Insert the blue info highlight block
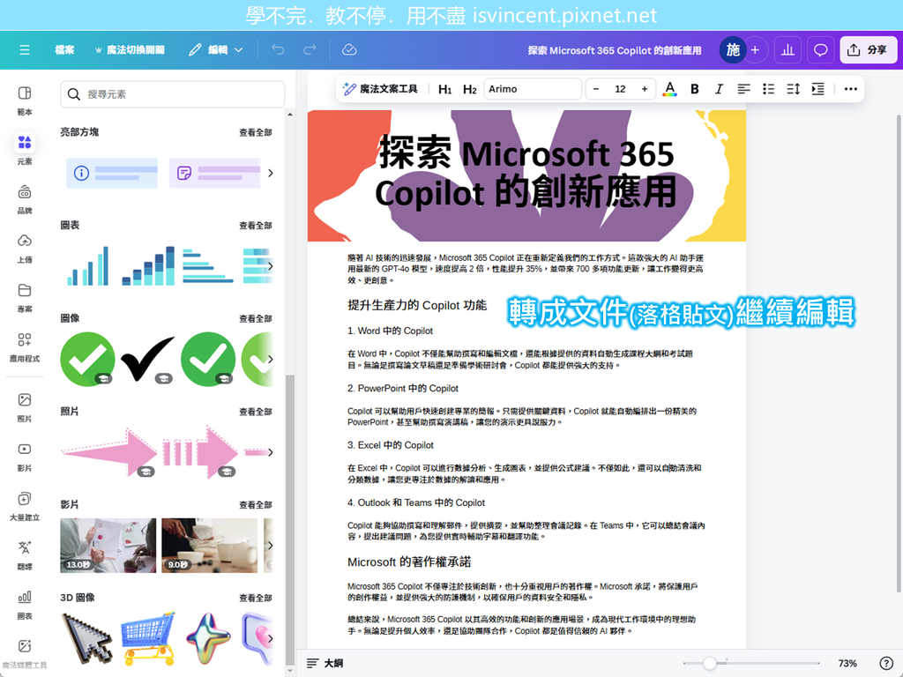 point(112,173)
